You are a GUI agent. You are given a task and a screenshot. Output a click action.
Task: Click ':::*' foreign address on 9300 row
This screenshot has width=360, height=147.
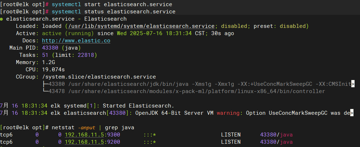[x=149, y=135]
